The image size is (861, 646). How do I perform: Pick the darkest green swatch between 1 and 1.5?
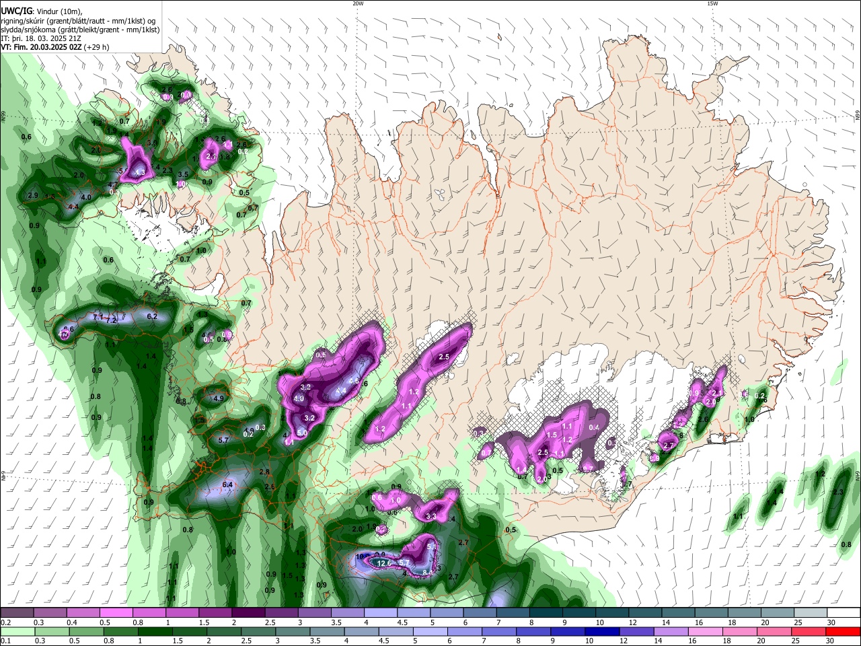pyautogui.click(x=155, y=631)
